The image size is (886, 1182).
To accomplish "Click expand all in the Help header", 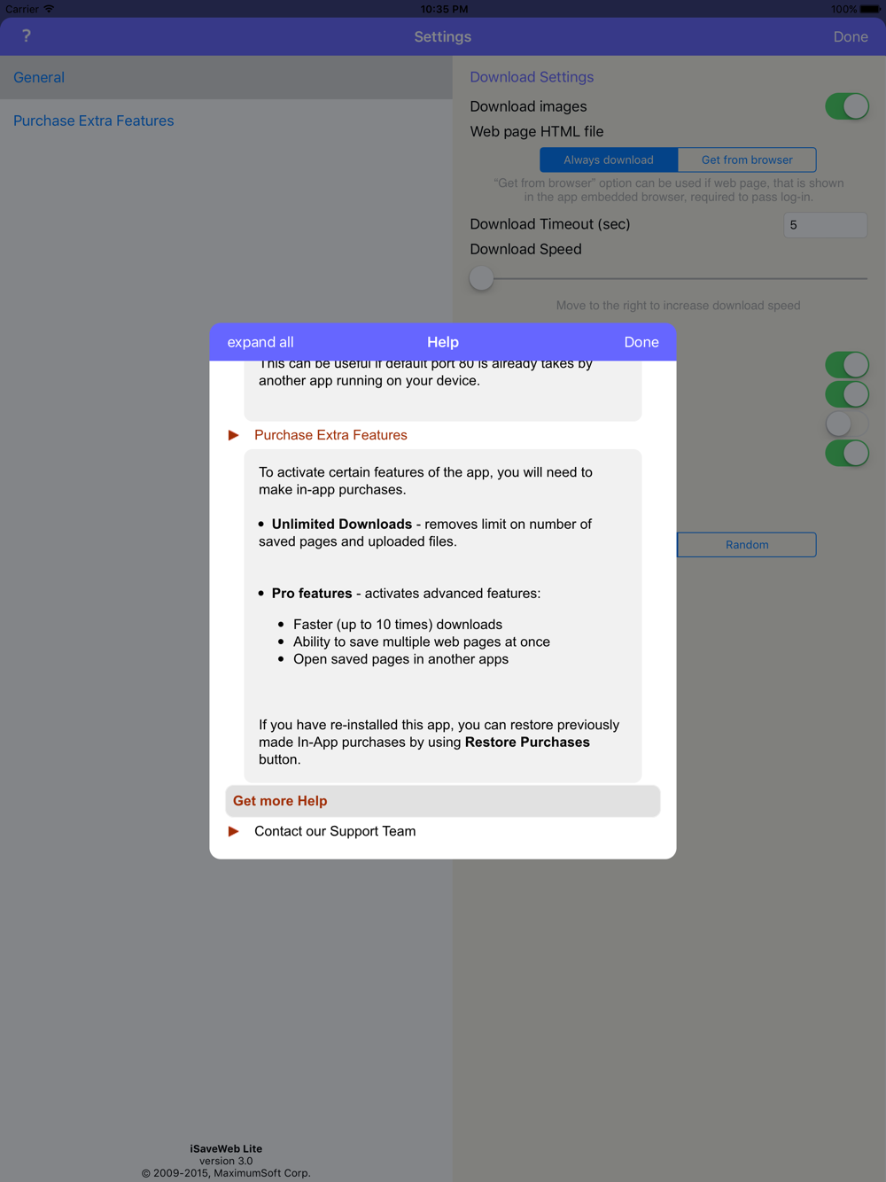I will [x=260, y=342].
